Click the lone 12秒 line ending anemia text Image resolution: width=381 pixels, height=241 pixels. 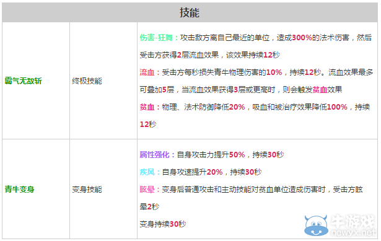point(147,125)
